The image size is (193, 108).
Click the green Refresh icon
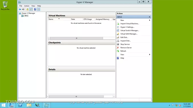pos(118,51)
